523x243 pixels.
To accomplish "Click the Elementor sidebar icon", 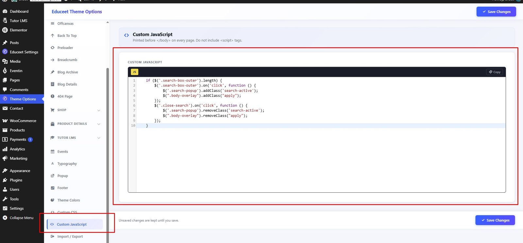I will (5, 30).
